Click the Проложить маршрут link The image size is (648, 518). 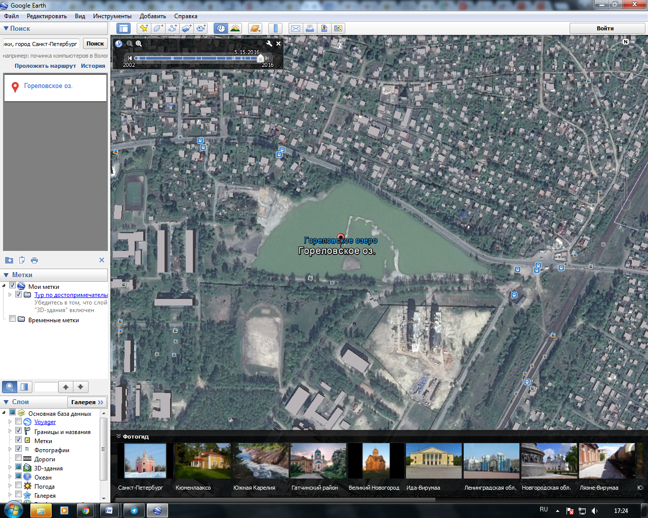45,66
